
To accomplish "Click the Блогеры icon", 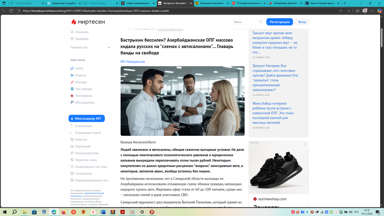I will tap(72, 82).
